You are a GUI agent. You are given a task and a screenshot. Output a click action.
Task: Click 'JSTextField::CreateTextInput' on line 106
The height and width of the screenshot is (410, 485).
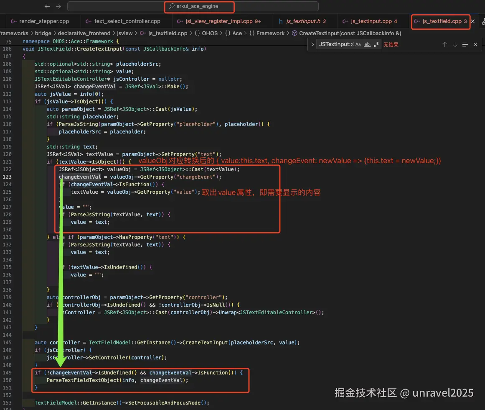tap(80, 49)
